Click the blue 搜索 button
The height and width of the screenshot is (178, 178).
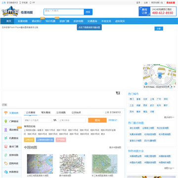88,12
